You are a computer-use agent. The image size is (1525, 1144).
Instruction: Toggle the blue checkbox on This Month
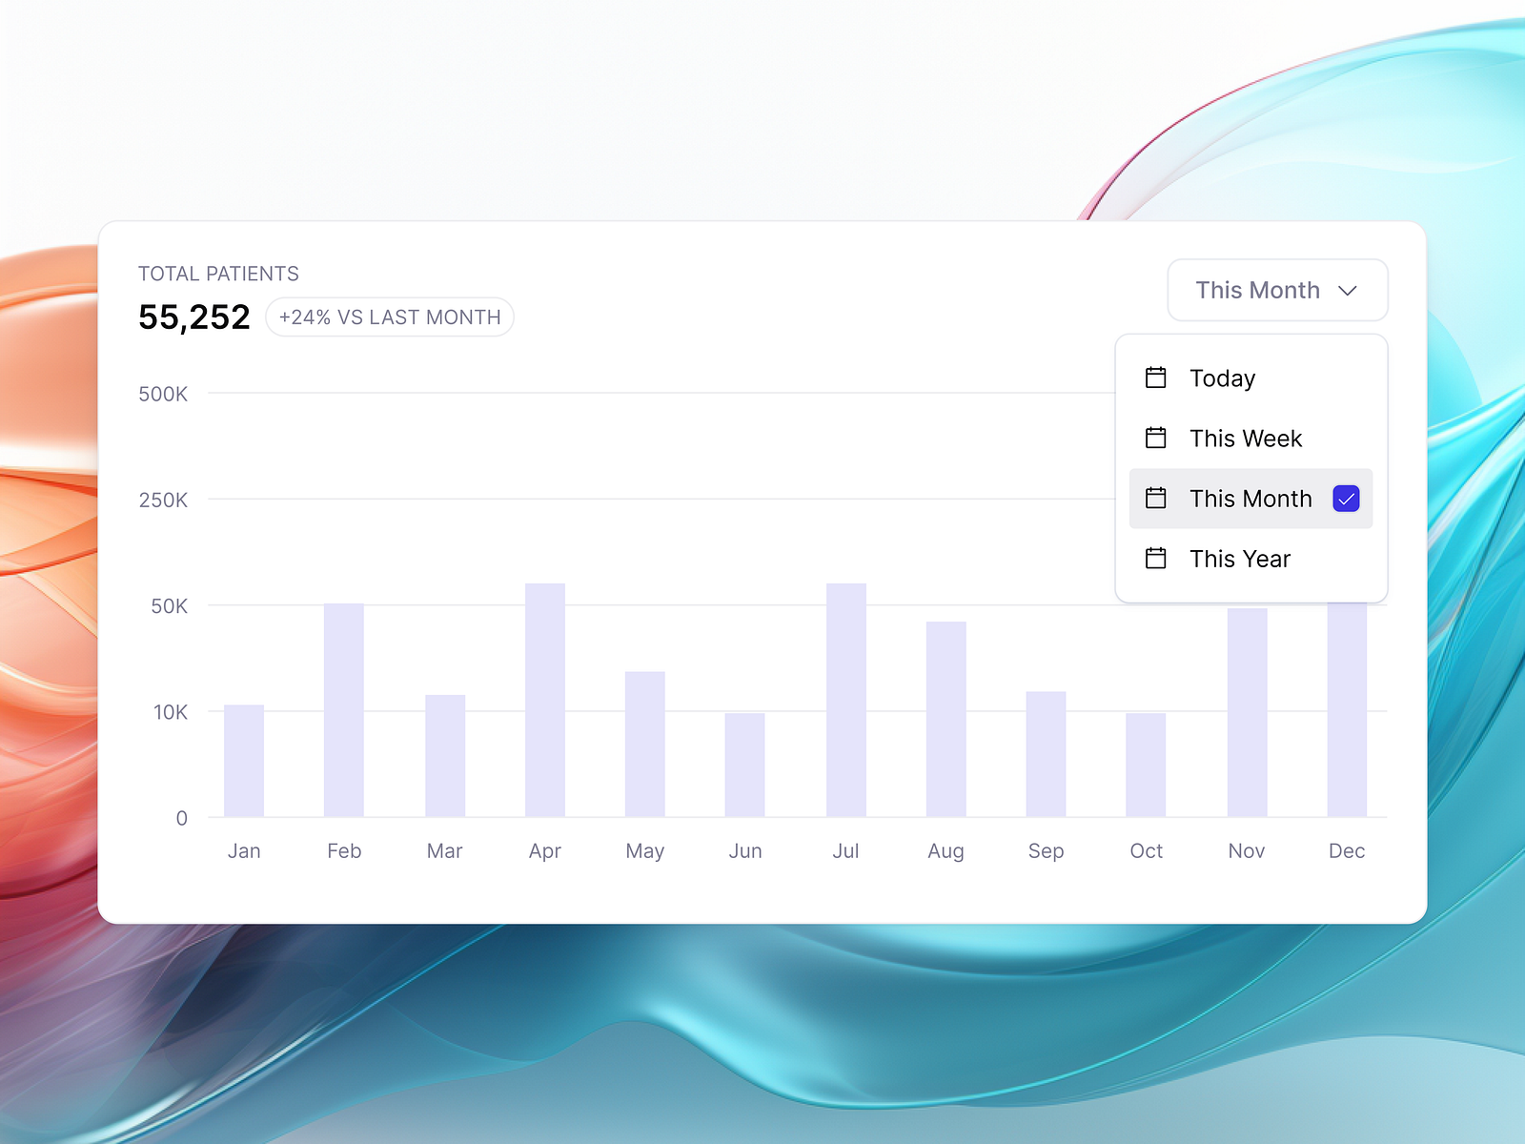click(1346, 499)
